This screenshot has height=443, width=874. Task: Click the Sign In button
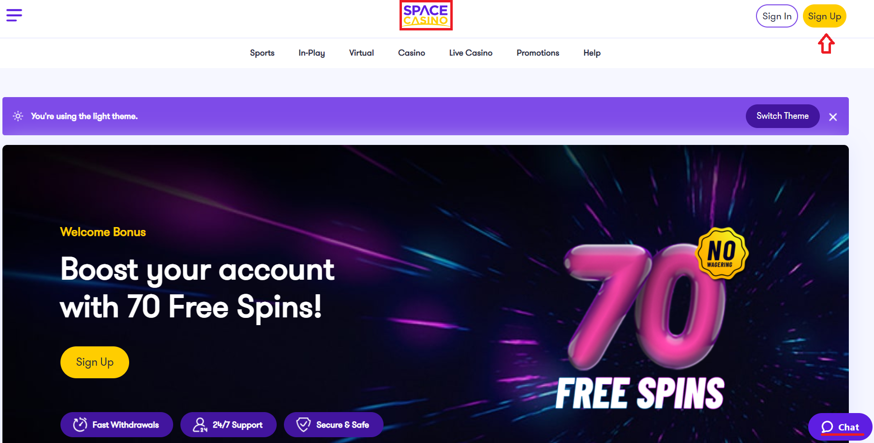coord(777,16)
